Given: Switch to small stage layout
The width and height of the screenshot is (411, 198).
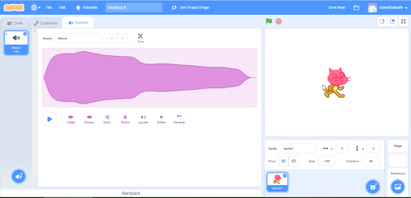Looking at the screenshot, I should click(x=382, y=21).
